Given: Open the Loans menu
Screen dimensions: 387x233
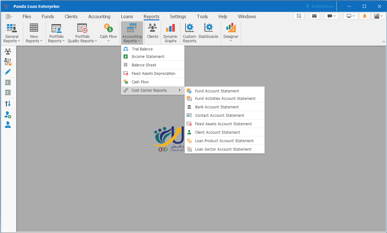Looking at the screenshot, I should pyautogui.click(x=127, y=17).
